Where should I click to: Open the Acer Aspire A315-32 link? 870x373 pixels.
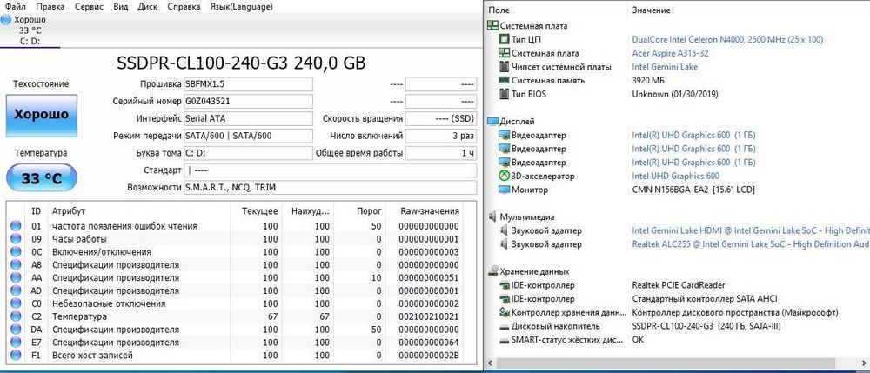[670, 53]
